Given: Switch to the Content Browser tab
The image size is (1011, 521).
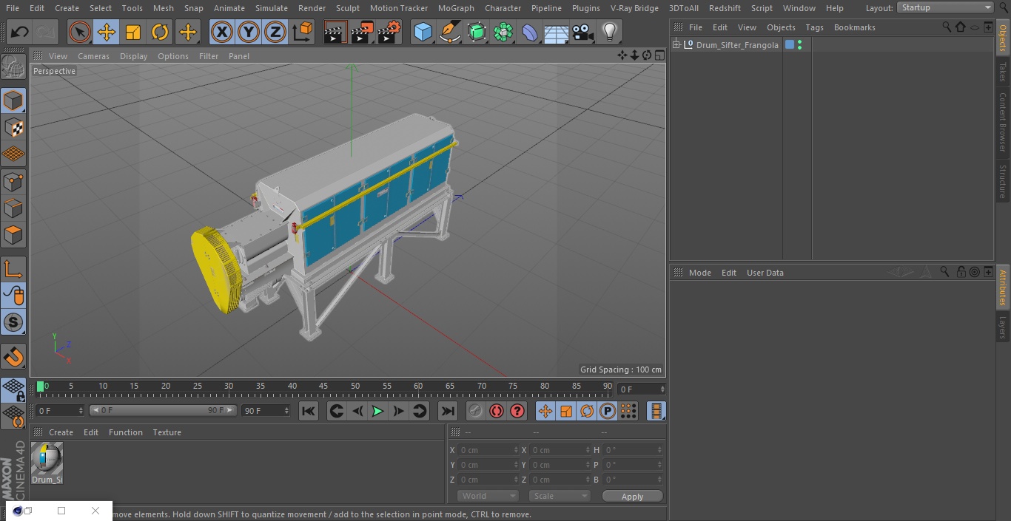Looking at the screenshot, I should pyautogui.click(x=1003, y=122).
